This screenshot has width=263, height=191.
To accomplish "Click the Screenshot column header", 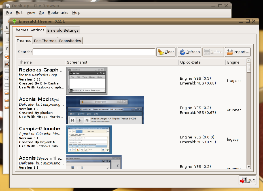I will point(122,62).
